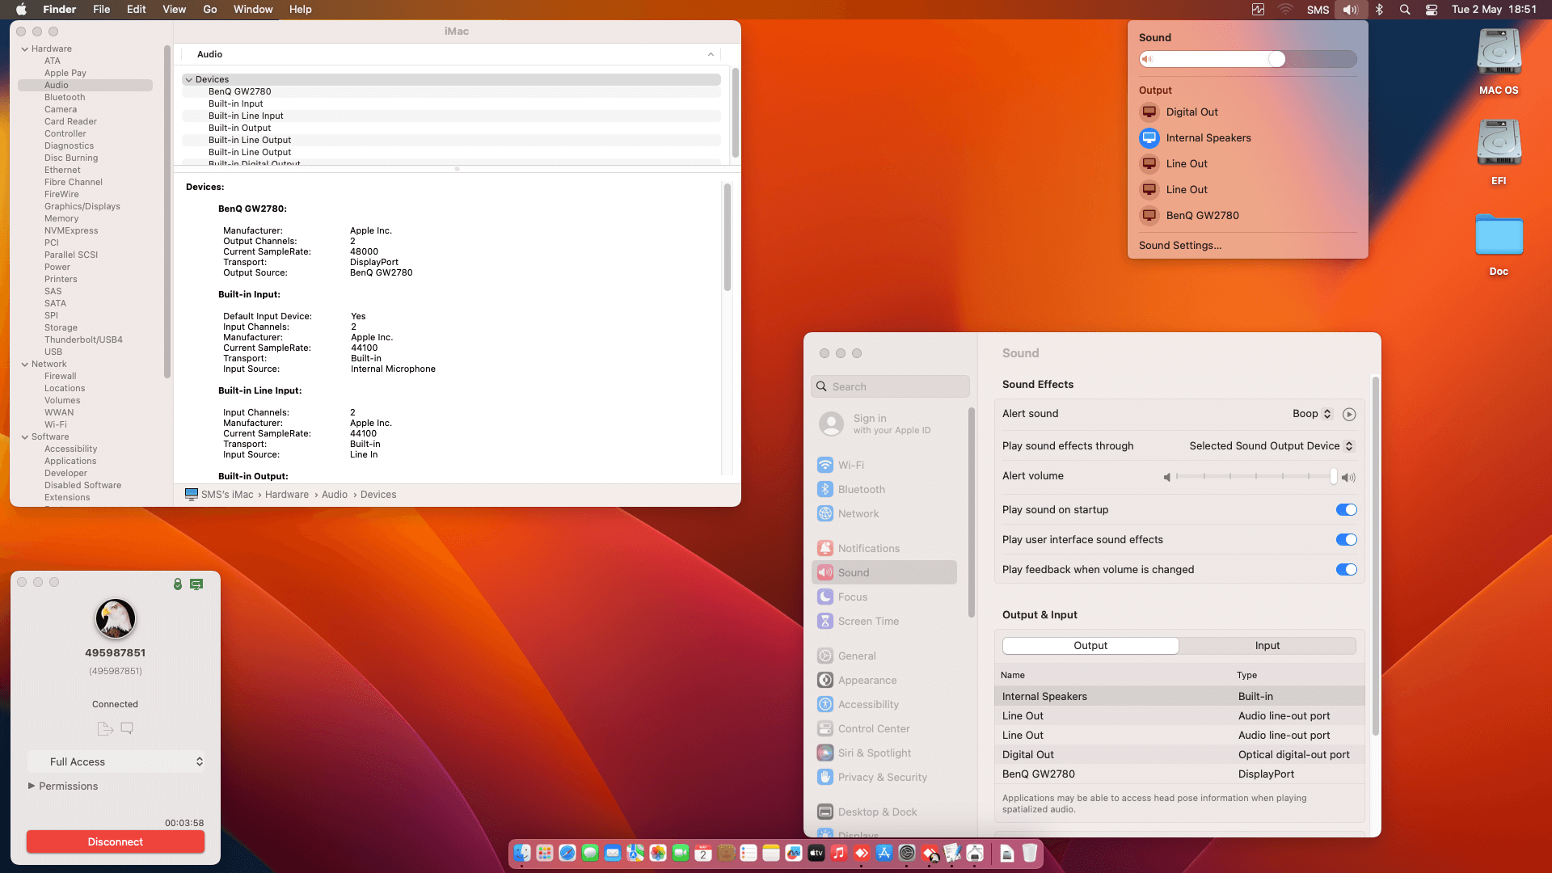1552x873 pixels.
Task: Click the Digital Out output icon
Action: coord(1149,112)
